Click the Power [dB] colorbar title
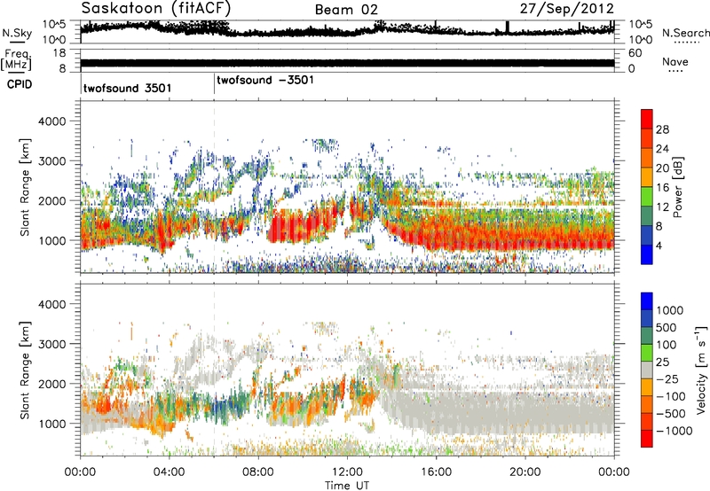Image resolution: width=710 pixels, height=491 pixels. click(x=677, y=187)
